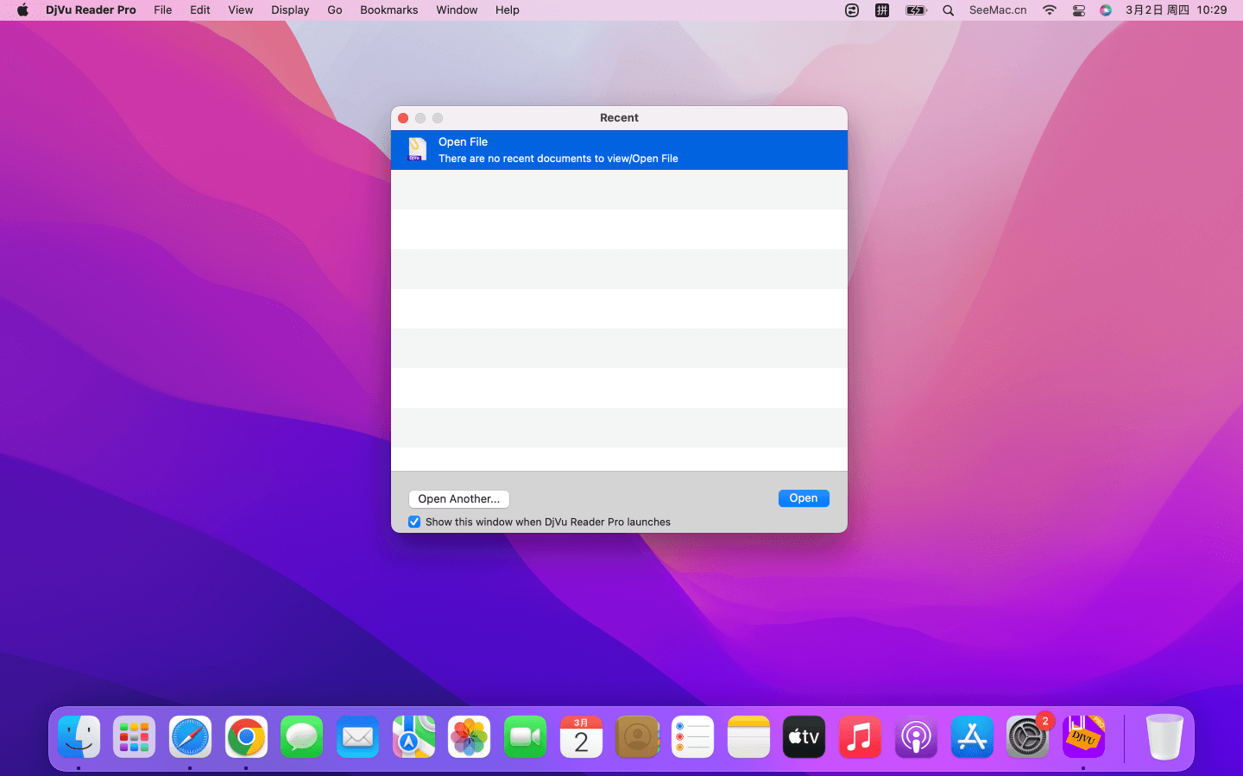Open Calendar app in the dock
1243x776 pixels.
tap(581, 737)
